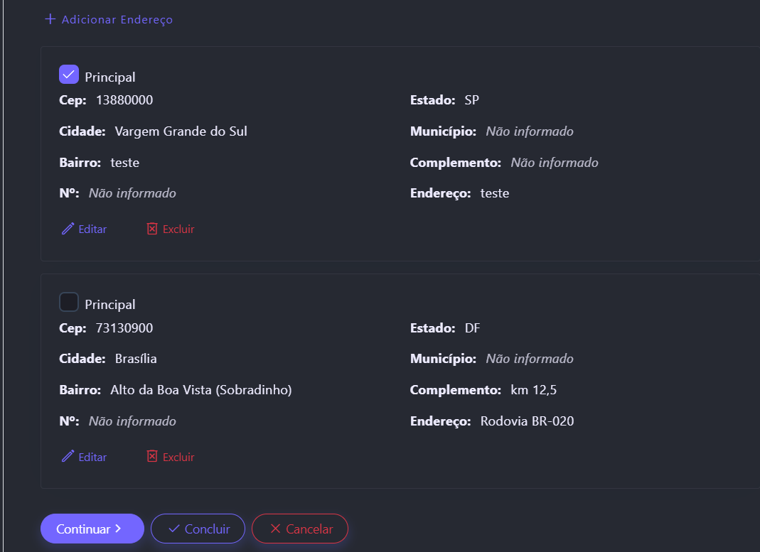Image resolution: width=760 pixels, height=552 pixels.
Task: Click the red delete icon for the SP address
Action: point(152,229)
